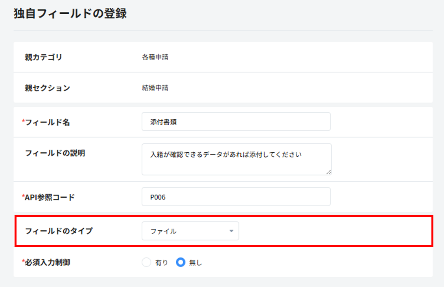Click the 有り option label text
This screenshot has width=444, height=287.
tap(161, 263)
